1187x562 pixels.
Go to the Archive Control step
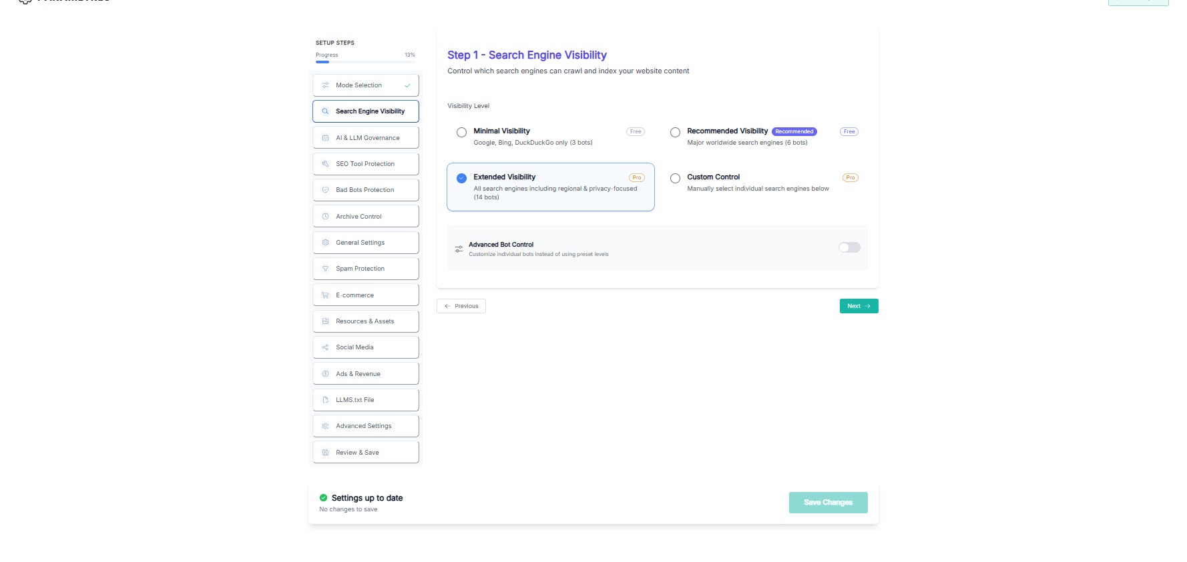tap(366, 217)
